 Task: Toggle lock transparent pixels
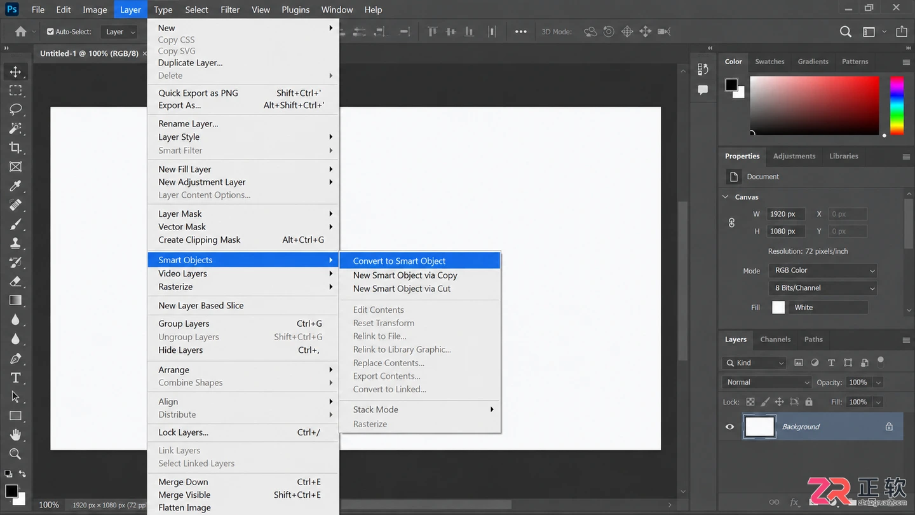750,402
